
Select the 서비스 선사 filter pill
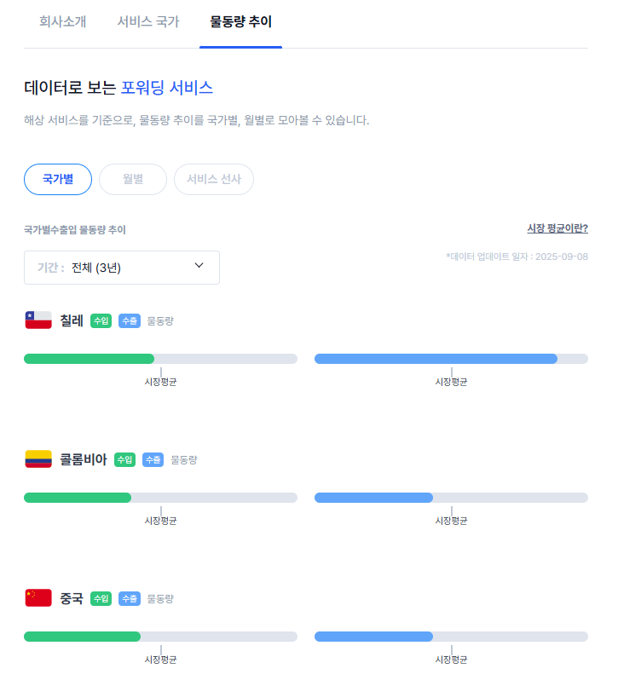point(214,180)
